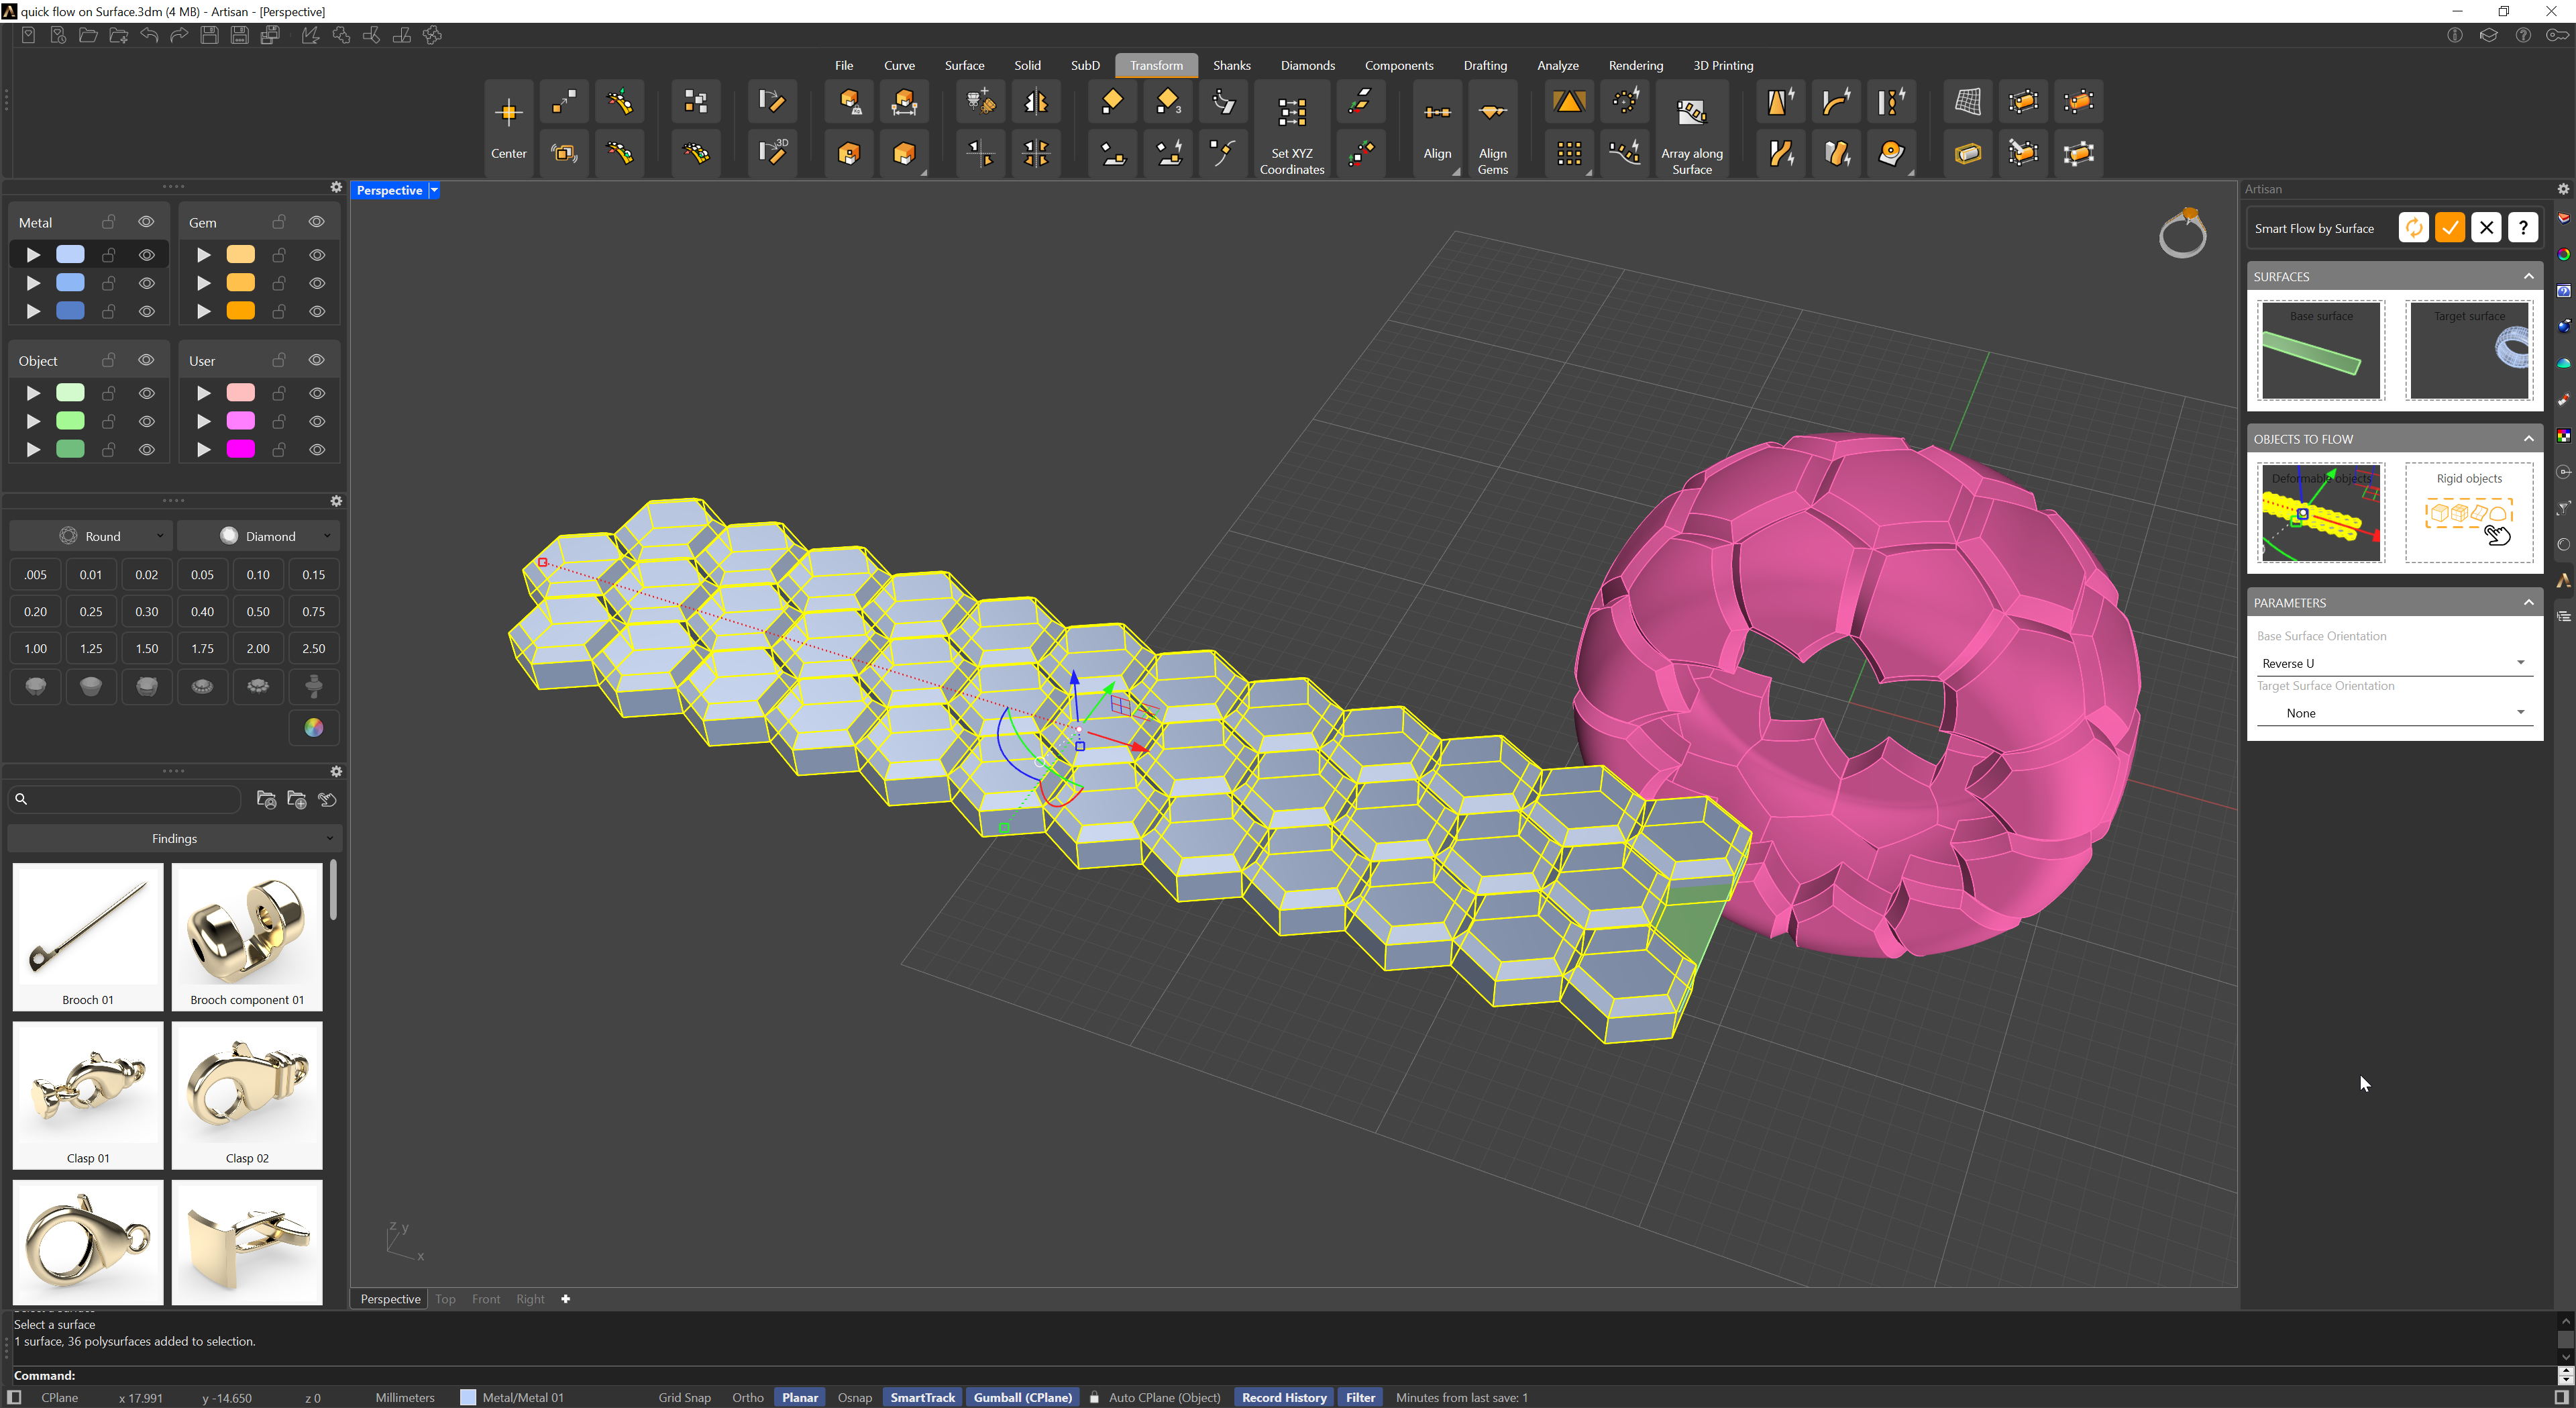The width and height of the screenshot is (2576, 1408).
Task: Select the 2.50 carat size button
Action: point(314,648)
